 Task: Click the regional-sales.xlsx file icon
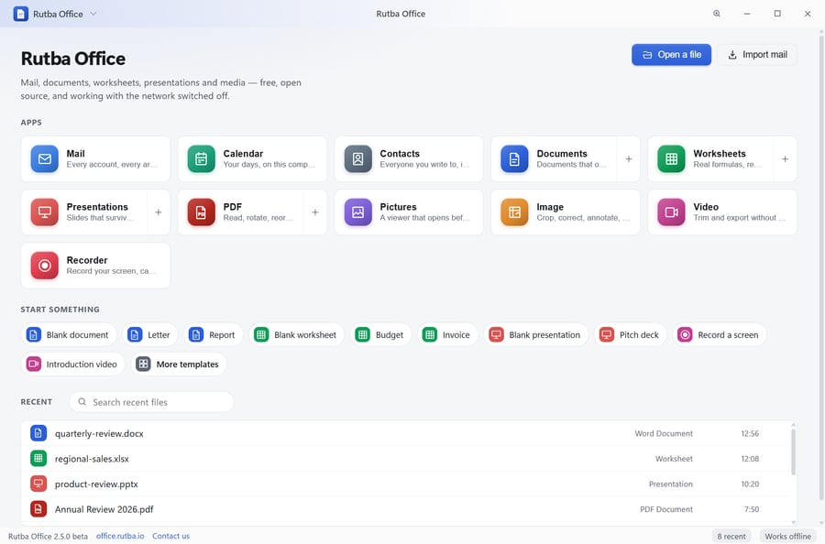tap(38, 458)
